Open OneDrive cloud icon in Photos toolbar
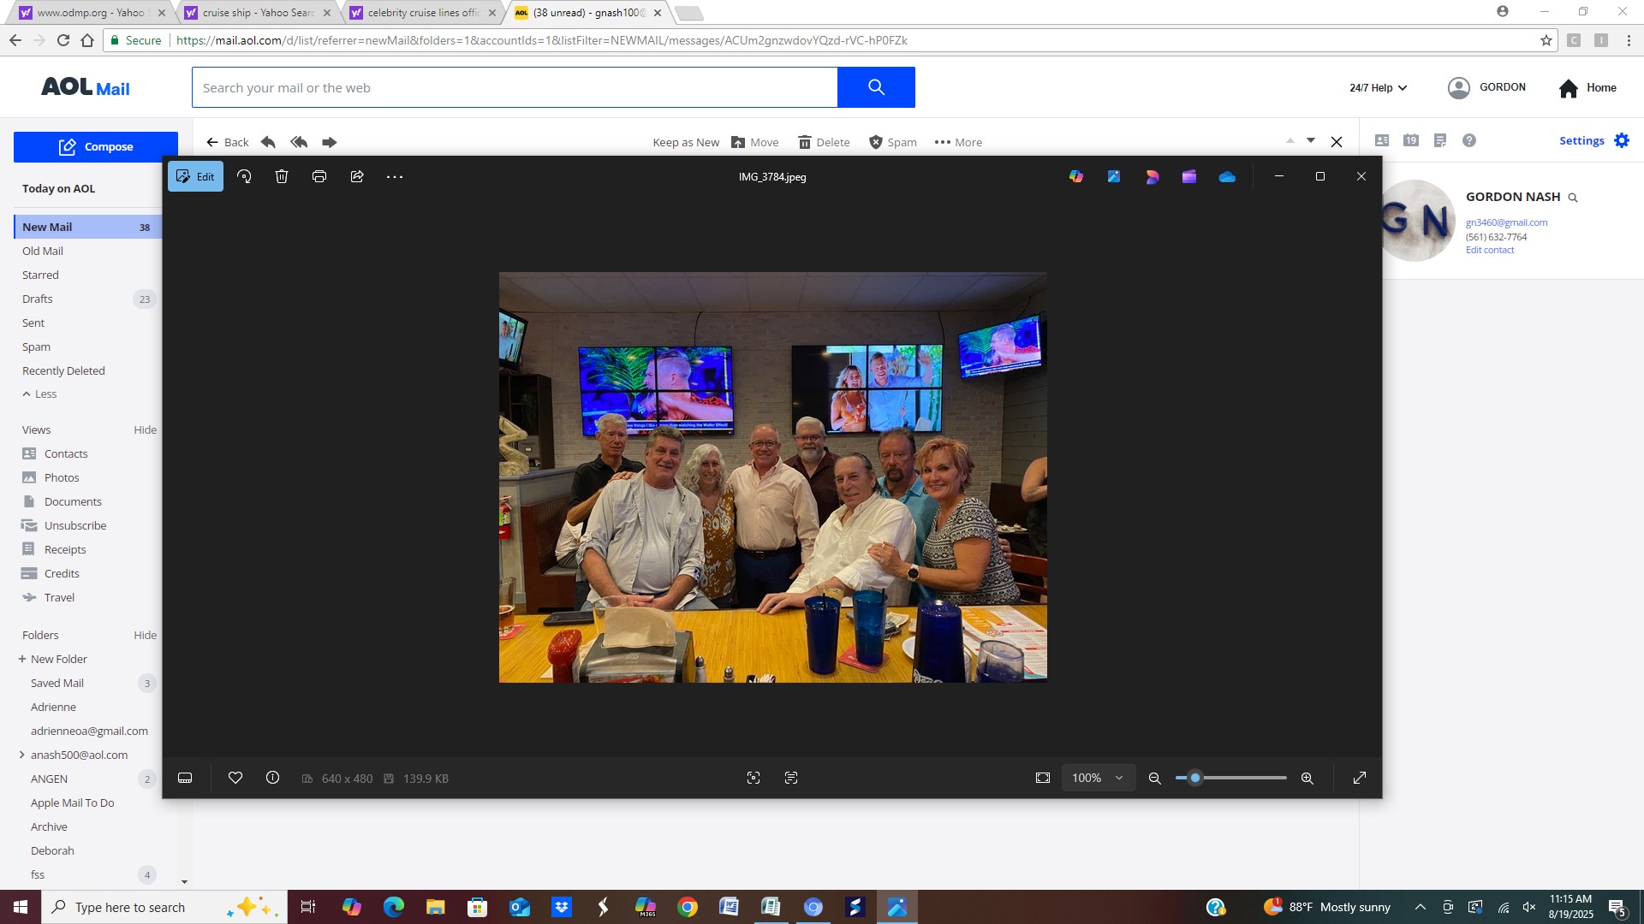This screenshot has width=1644, height=924. click(x=1227, y=176)
